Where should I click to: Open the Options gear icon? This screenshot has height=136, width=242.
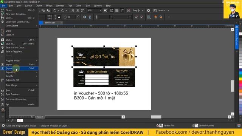click(x=148, y=11)
